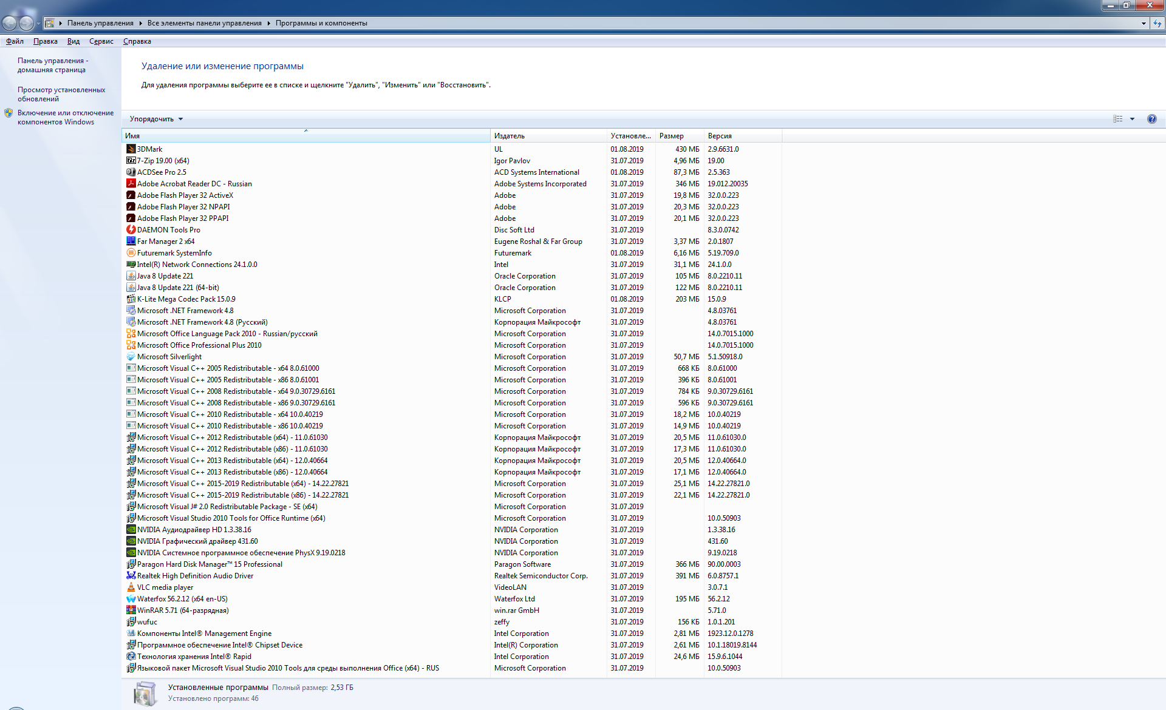Sort the list by Издатель column header

tap(547, 136)
